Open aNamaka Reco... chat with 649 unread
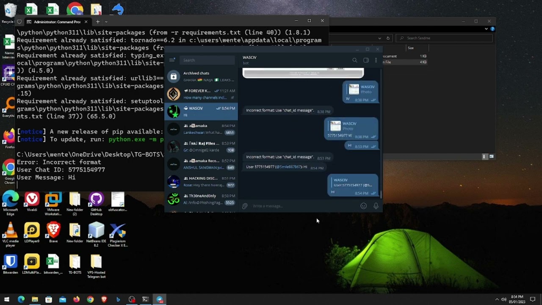This screenshot has height=305, width=542. (x=201, y=164)
